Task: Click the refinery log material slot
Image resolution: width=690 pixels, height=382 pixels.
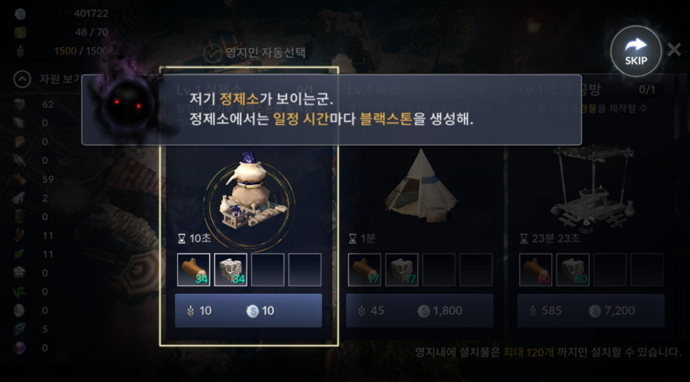Action: (193, 270)
